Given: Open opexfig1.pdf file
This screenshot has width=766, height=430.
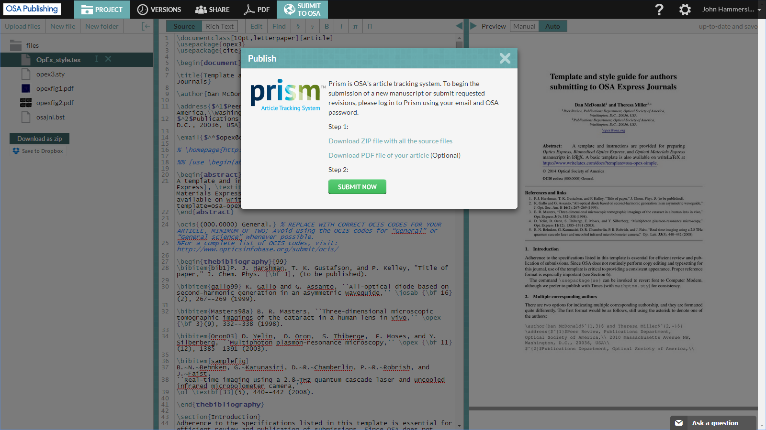Looking at the screenshot, I should pos(55,88).
